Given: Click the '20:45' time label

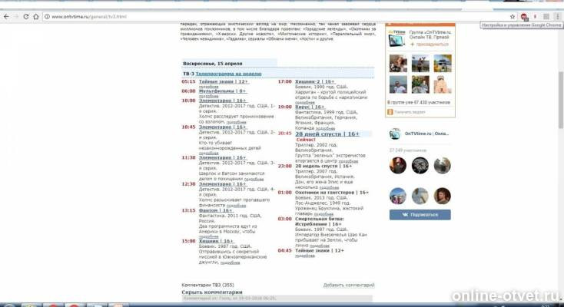Looking at the screenshot, I should [284, 134].
